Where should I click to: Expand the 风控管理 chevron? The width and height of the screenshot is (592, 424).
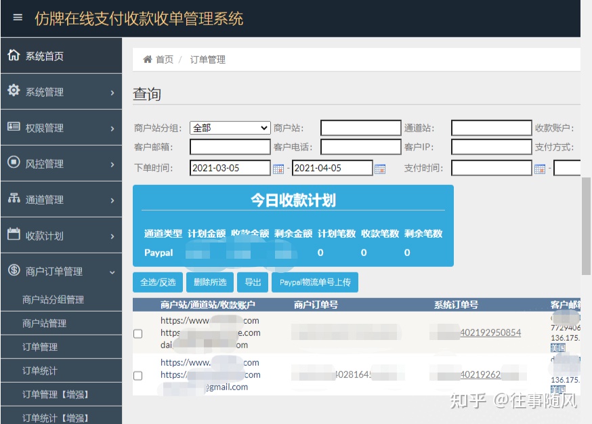(x=112, y=164)
